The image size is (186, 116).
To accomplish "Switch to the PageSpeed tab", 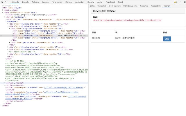I will (110, 2).
